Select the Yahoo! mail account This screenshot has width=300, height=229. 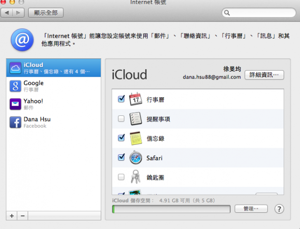click(x=53, y=104)
